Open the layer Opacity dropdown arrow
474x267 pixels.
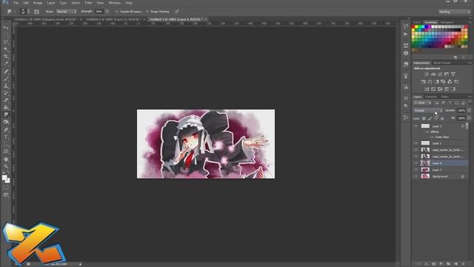point(469,111)
